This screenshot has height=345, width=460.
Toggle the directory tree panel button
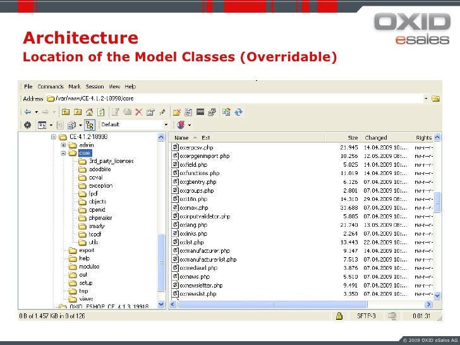(x=90, y=125)
